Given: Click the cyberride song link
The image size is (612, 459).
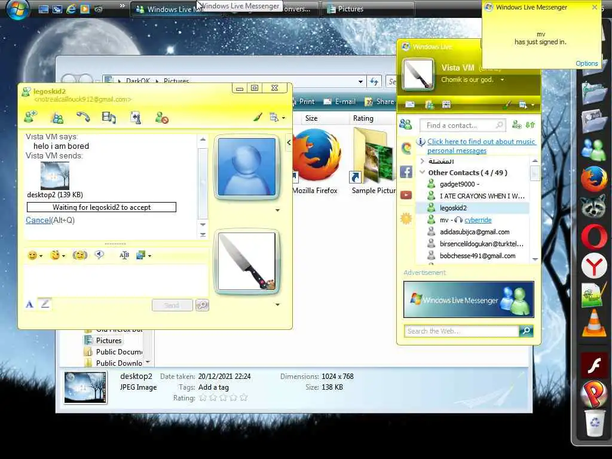Looking at the screenshot, I should click(478, 220).
